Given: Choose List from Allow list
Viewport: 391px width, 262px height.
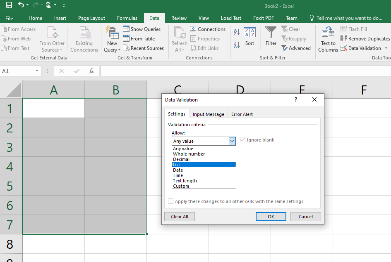Looking at the screenshot, I should click(x=204, y=165).
